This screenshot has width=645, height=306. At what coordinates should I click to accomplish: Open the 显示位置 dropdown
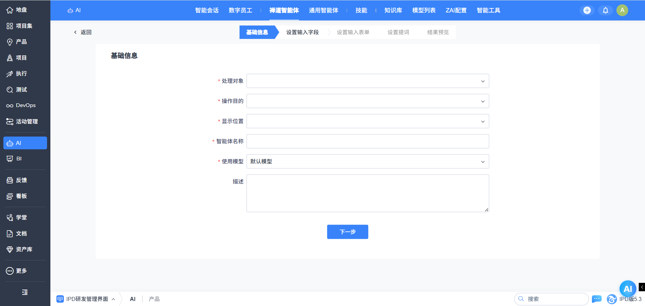[368, 121]
